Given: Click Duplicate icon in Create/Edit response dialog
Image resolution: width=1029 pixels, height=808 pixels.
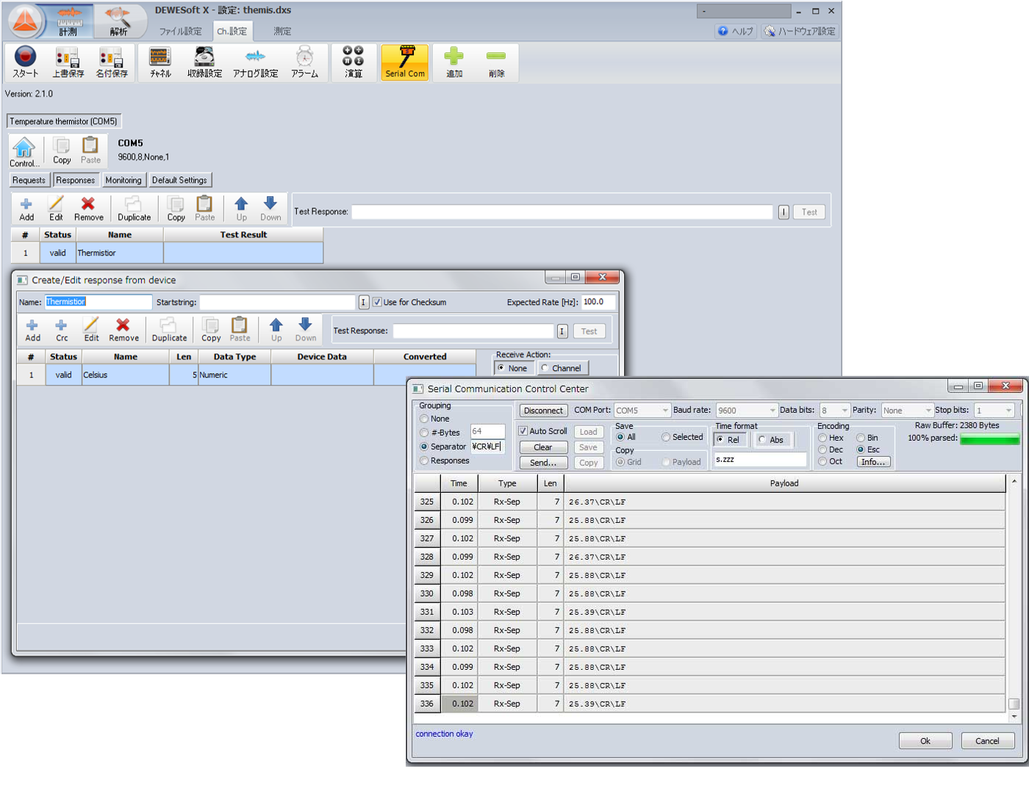Looking at the screenshot, I should pos(169,330).
